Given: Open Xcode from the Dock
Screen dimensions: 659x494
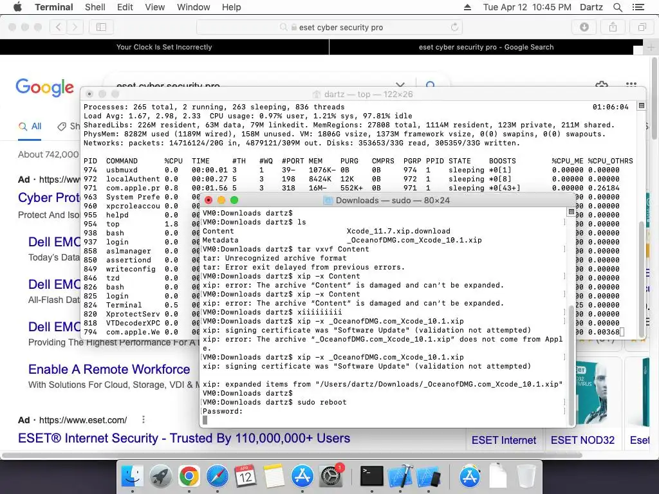Looking at the screenshot, I should (x=400, y=477).
